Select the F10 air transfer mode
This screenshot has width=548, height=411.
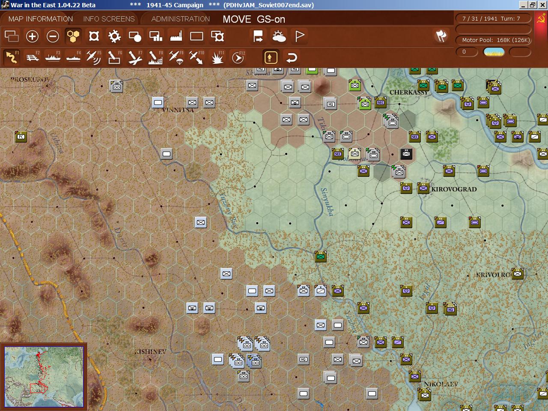click(197, 57)
